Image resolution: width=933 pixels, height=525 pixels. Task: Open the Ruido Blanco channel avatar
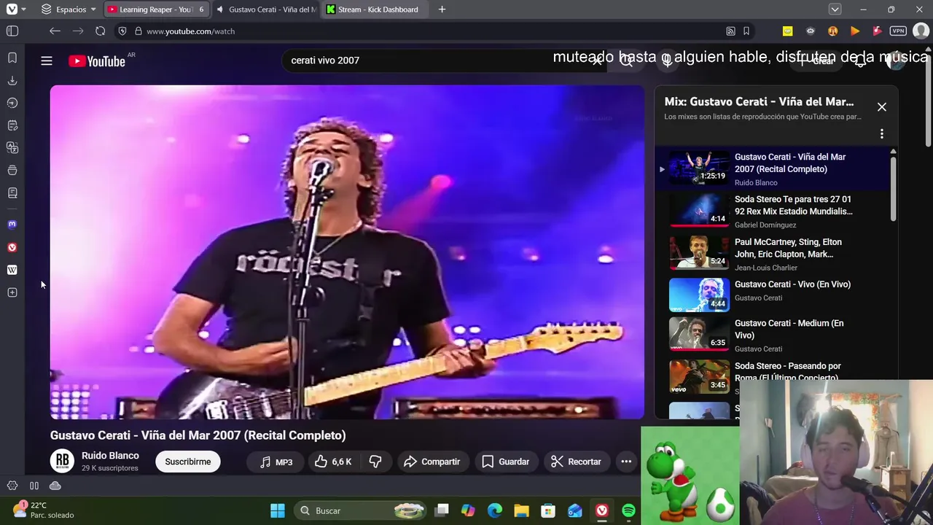[x=63, y=461]
